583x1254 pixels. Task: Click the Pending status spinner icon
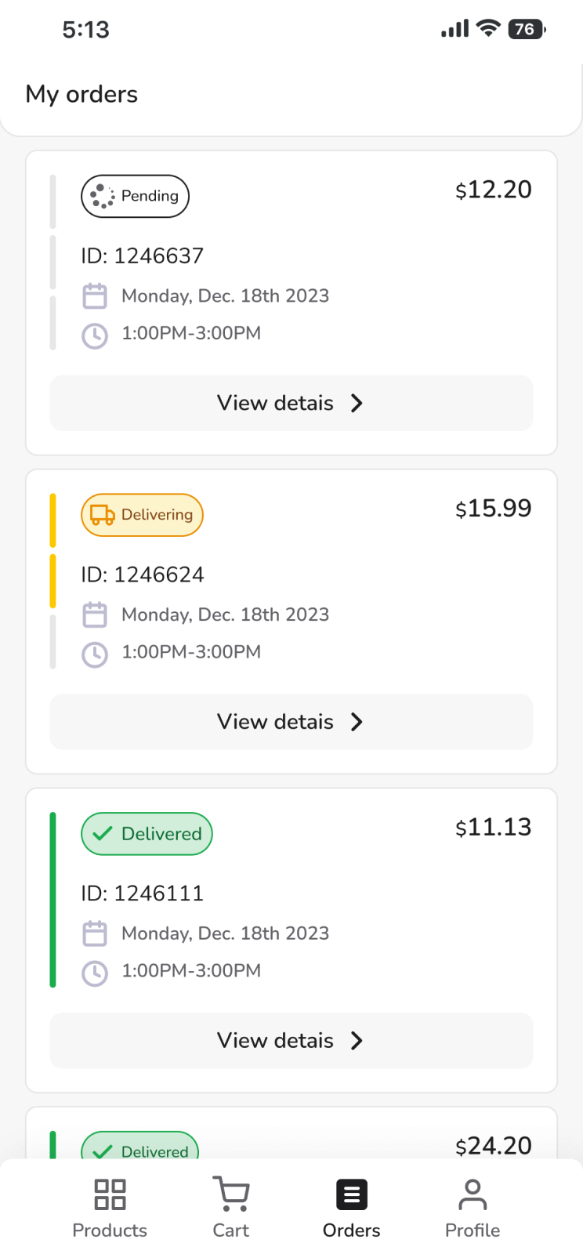coord(102,196)
